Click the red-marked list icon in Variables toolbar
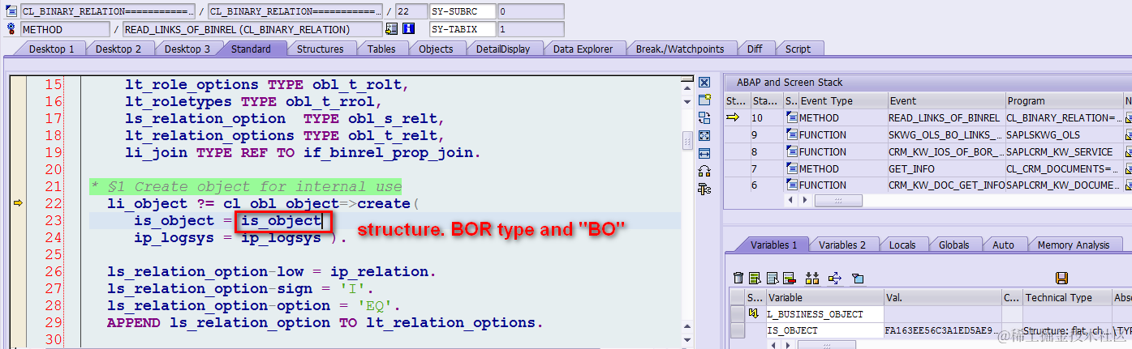This screenshot has height=349, width=1132. coord(789,279)
